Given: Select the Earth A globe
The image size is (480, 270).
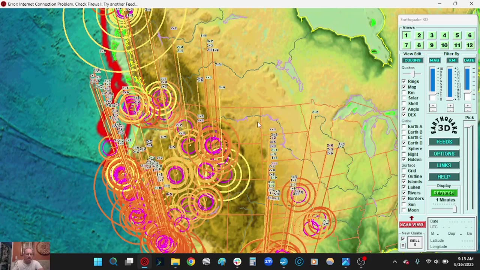Looking at the screenshot, I should (x=404, y=126).
